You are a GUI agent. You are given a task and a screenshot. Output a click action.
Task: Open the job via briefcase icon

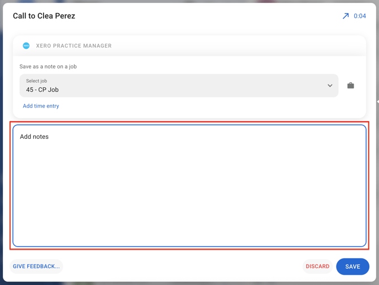pyautogui.click(x=351, y=86)
